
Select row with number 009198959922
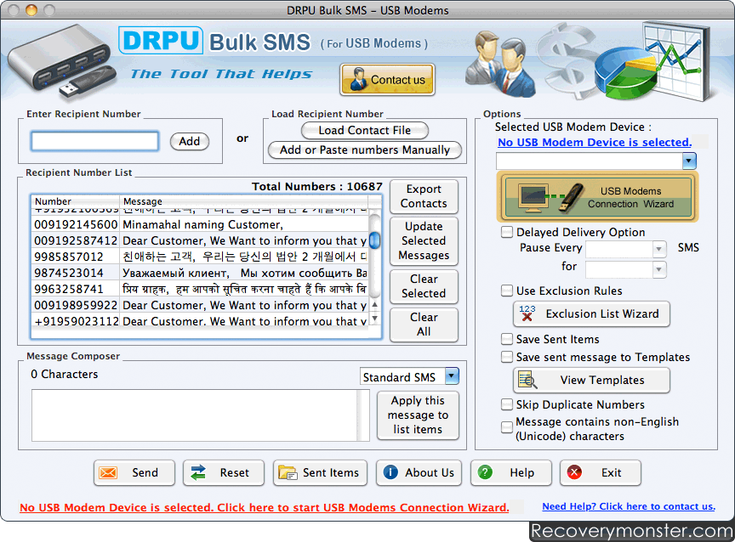[200, 305]
